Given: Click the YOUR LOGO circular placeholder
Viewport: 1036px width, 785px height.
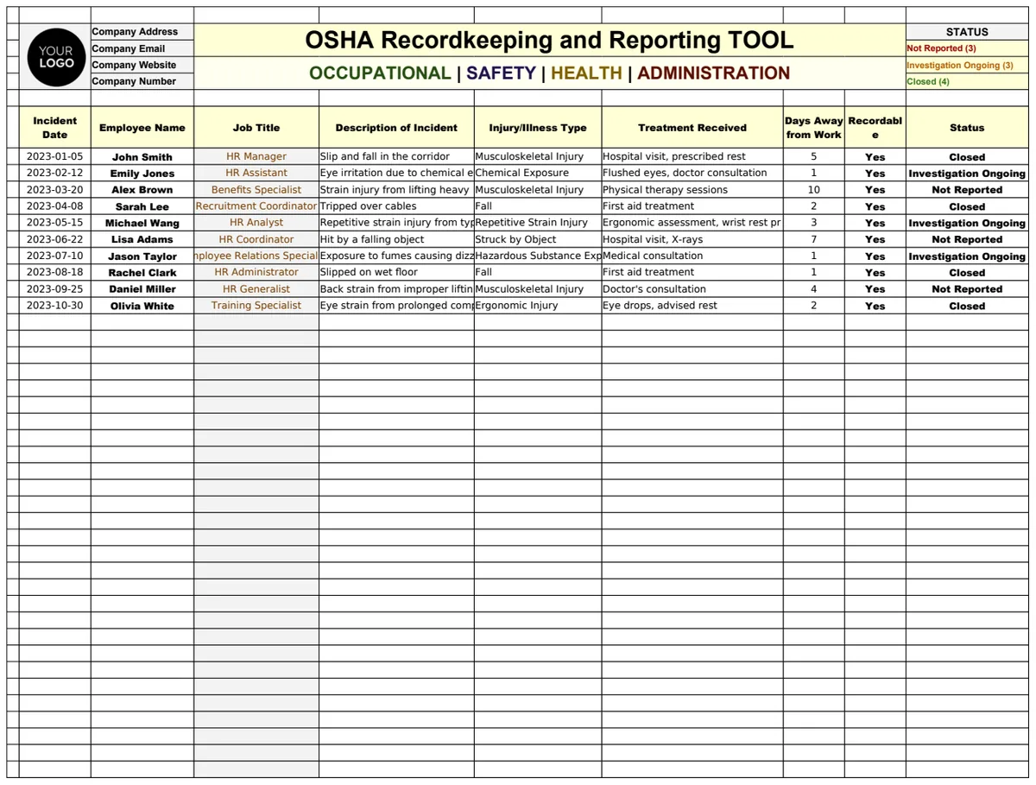Looking at the screenshot, I should coord(56,57).
